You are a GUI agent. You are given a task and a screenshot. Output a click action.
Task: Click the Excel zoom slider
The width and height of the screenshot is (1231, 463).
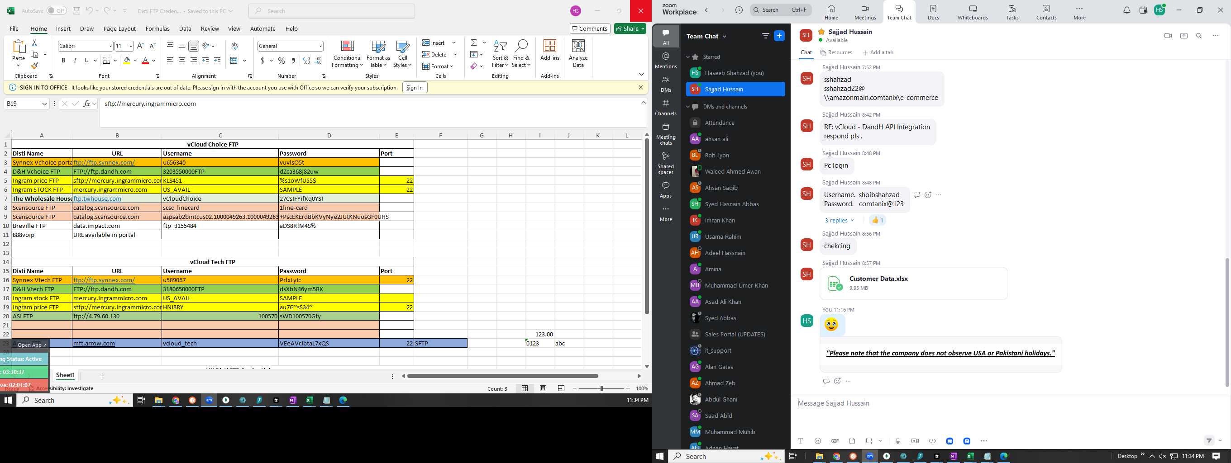pos(601,388)
